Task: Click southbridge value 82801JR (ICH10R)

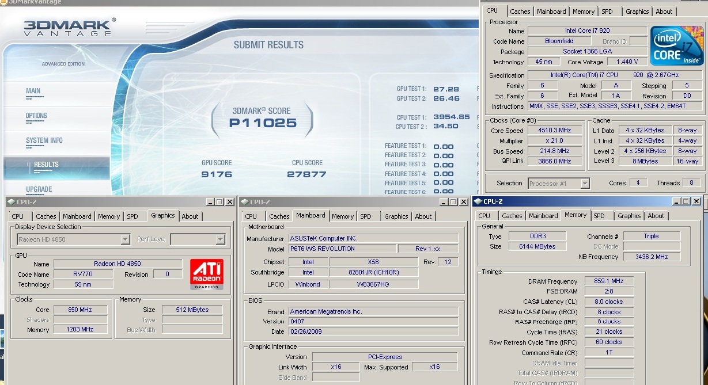Action: tap(374, 272)
